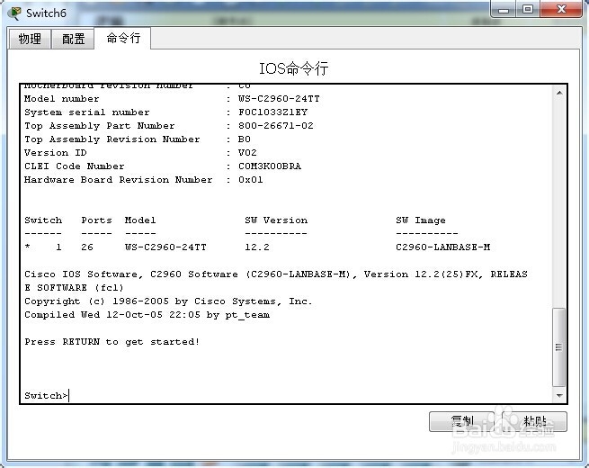This screenshot has width=589, height=468.
Task: Click the terminal scrollbar down arrow
Action: (x=559, y=395)
